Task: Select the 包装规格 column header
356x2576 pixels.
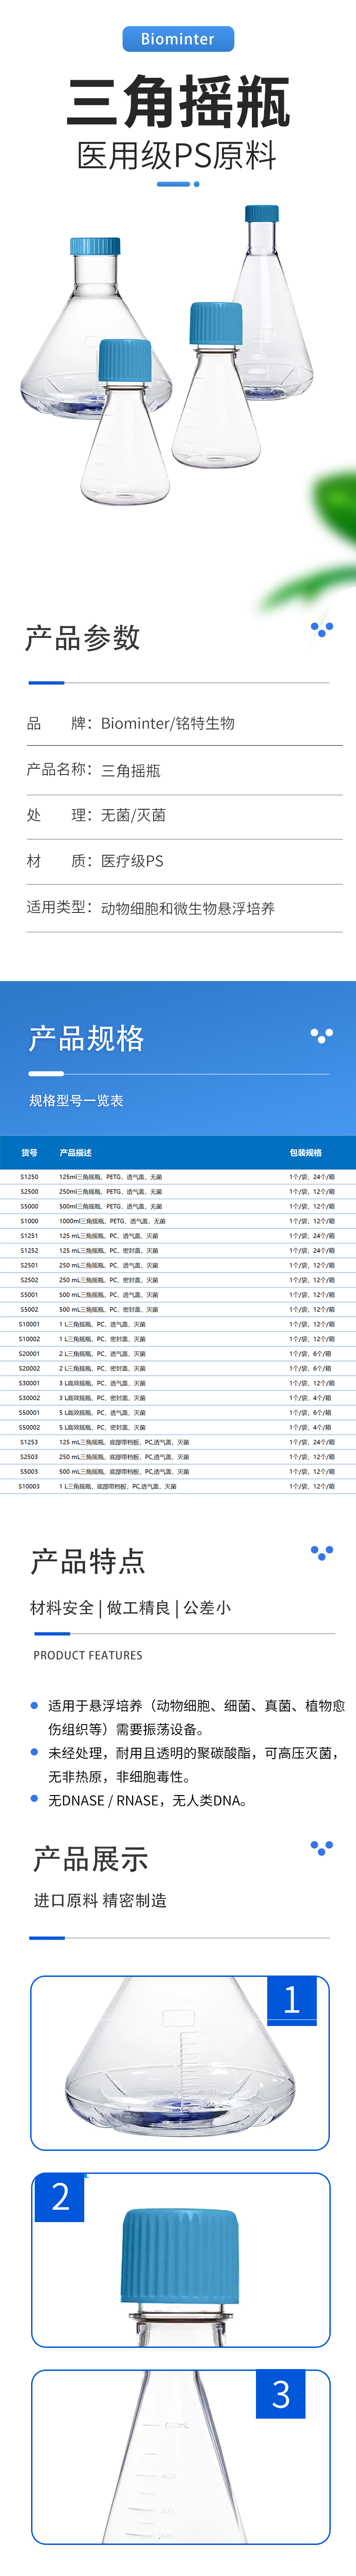Action: [305, 1153]
